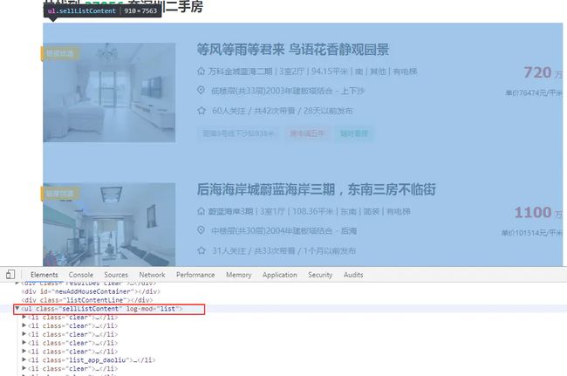Click the 60人关注 / 共42次带看 text
567x376 pixels.
click(x=254, y=111)
